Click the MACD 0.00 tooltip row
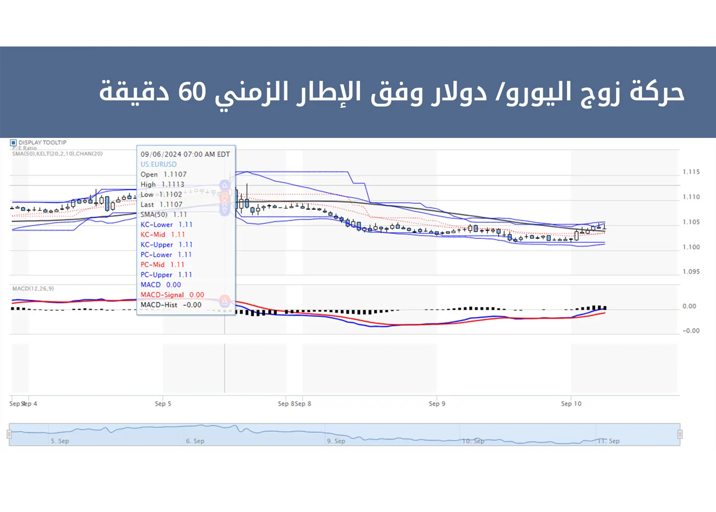This screenshot has height=512, width=716. point(161,284)
